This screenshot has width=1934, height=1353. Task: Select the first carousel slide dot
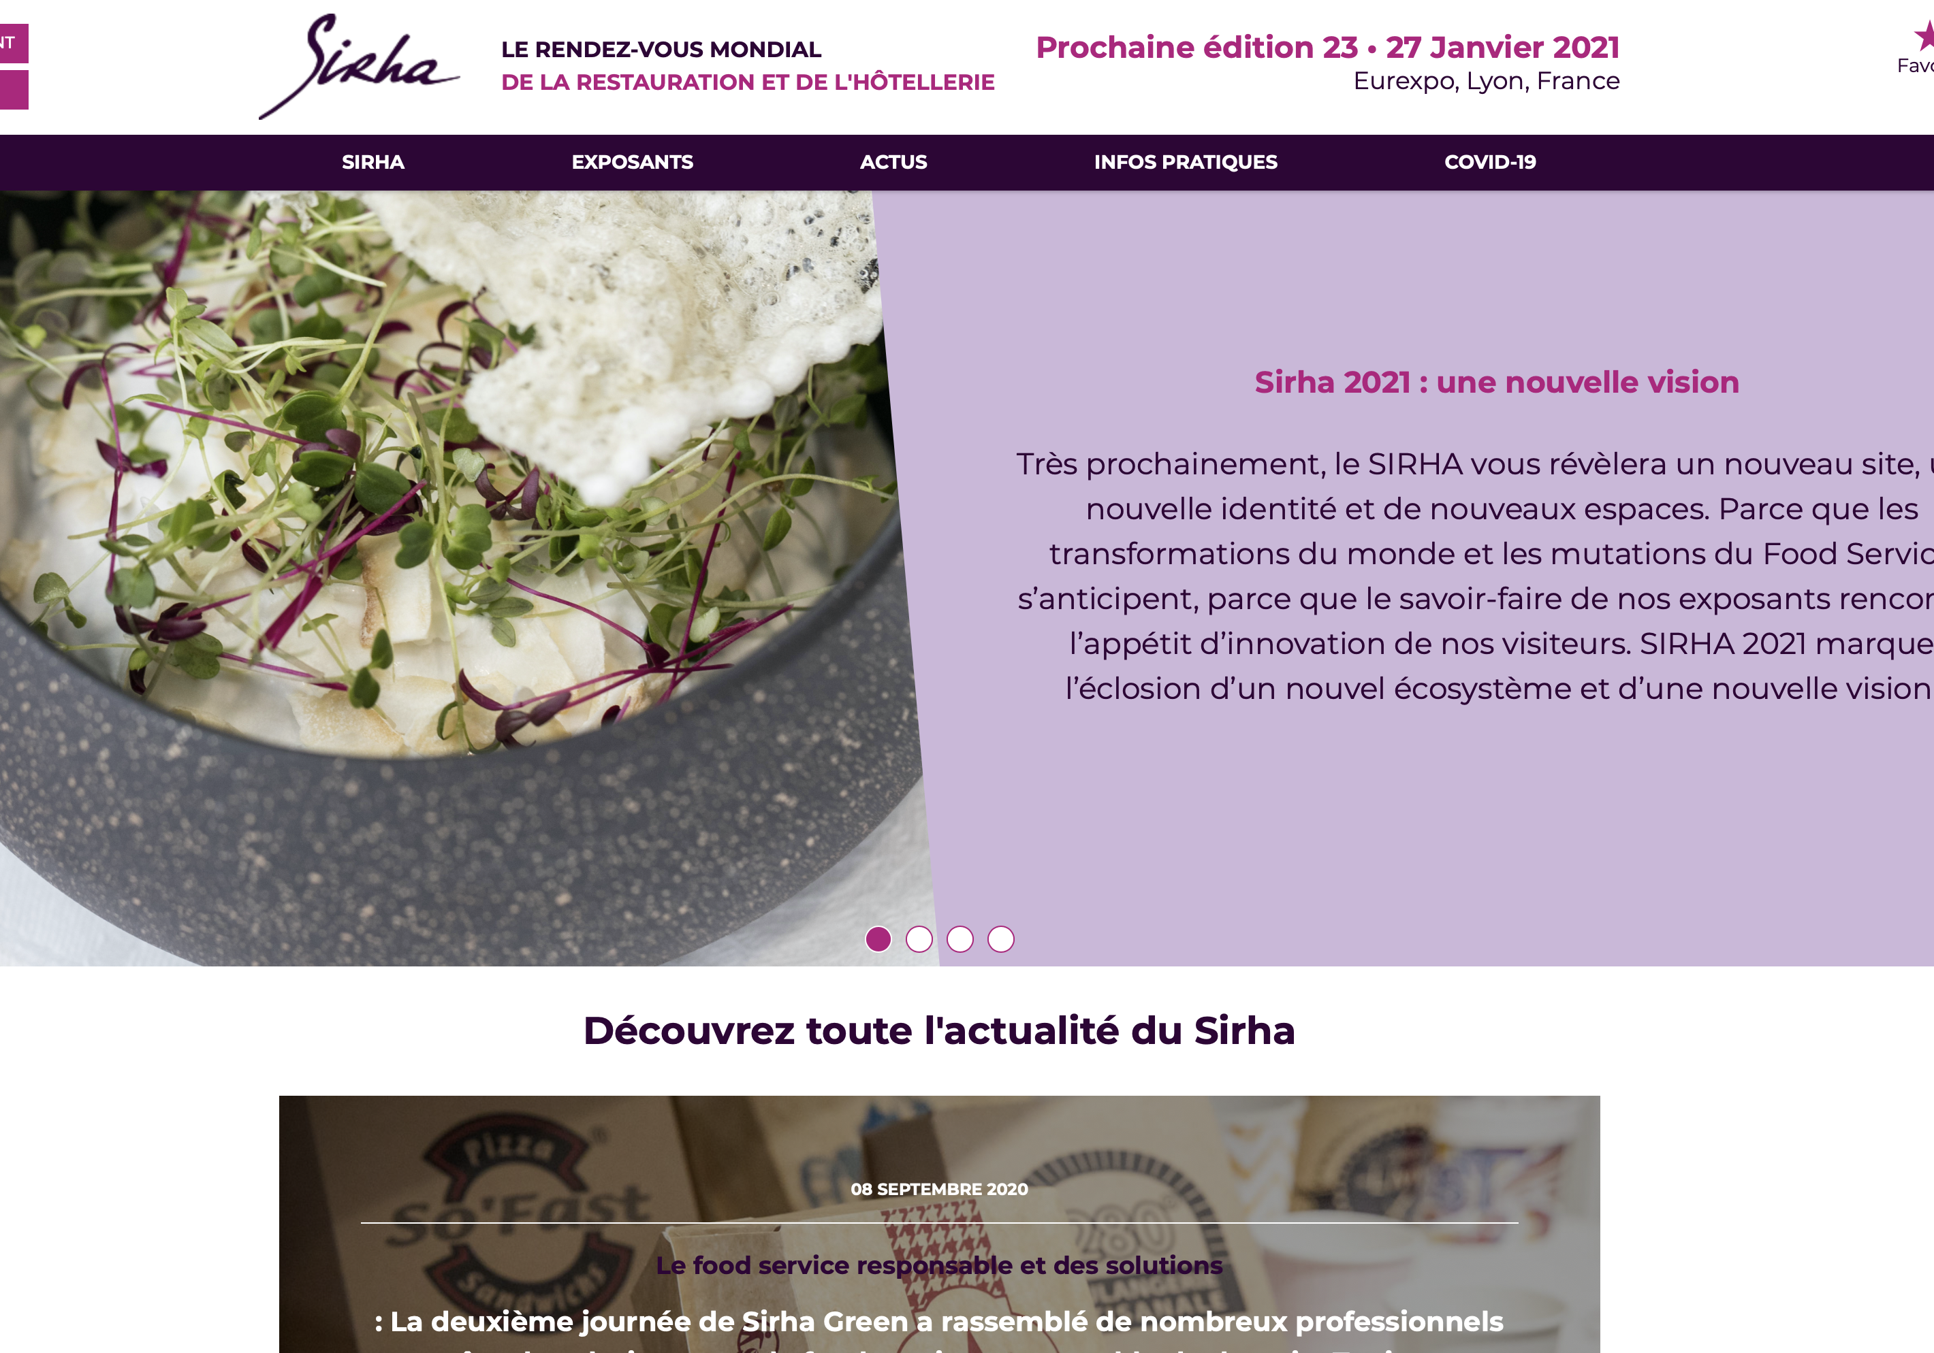pyautogui.click(x=878, y=939)
